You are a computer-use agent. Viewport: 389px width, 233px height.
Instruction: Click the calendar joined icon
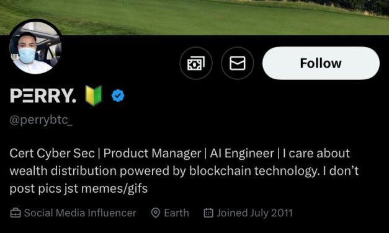(208, 213)
